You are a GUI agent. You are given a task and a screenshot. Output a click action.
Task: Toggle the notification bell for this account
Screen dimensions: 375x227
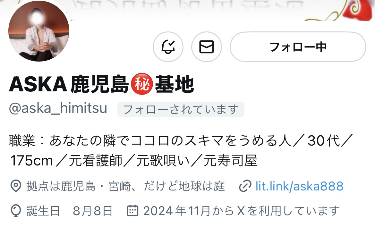(168, 47)
